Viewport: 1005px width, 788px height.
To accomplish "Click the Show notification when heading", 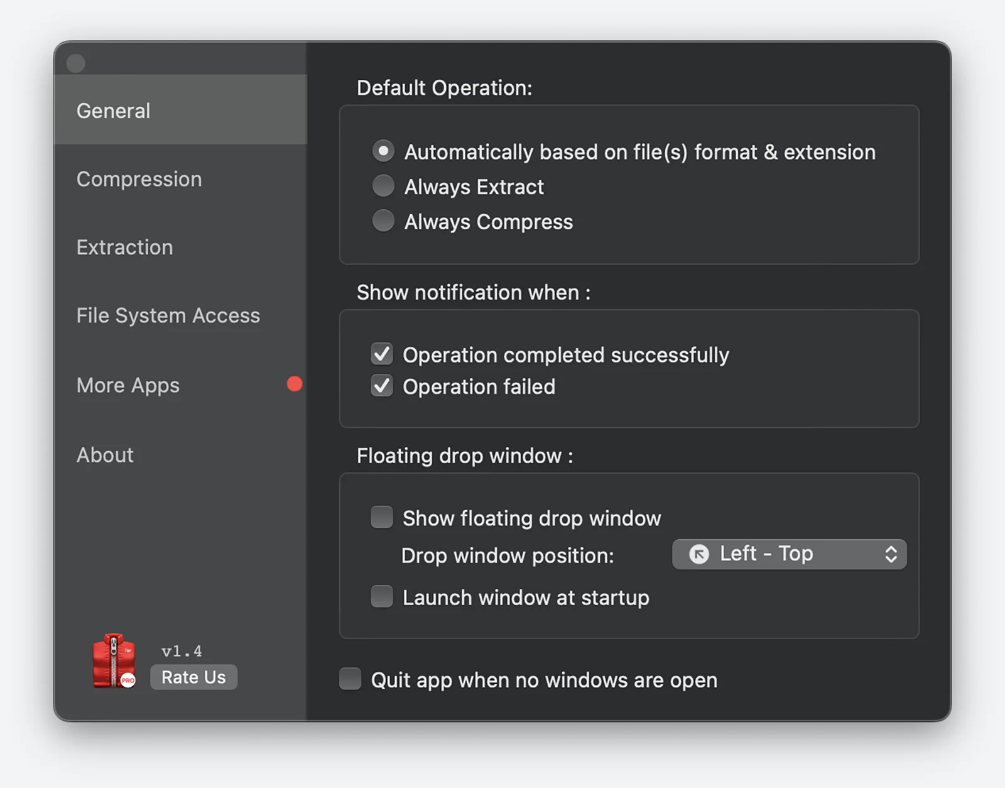I will coord(474,293).
